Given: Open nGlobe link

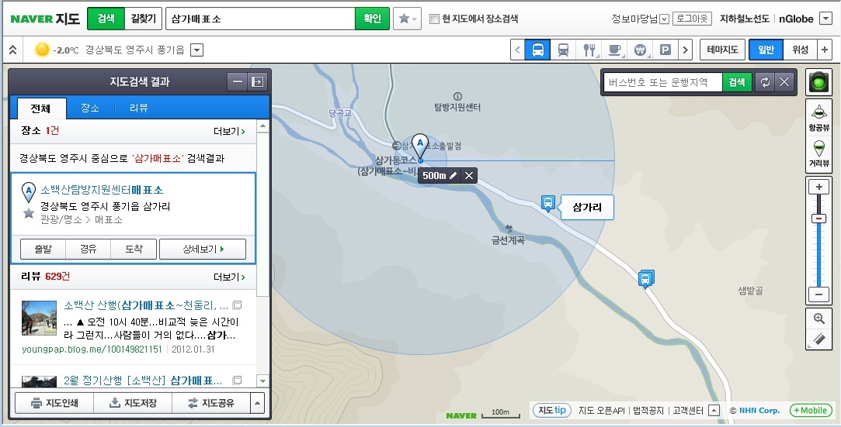Looking at the screenshot, I should [x=796, y=19].
